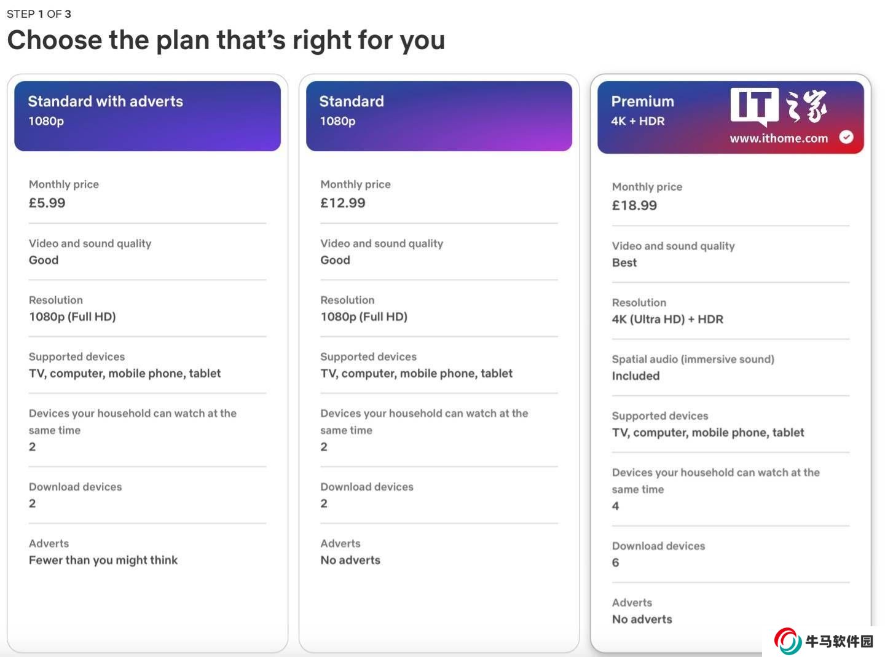Click the £18.99 monthly price

634,205
